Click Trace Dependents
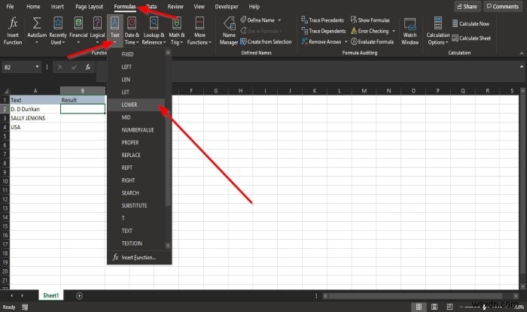This screenshot has width=527, height=312. tap(324, 31)
